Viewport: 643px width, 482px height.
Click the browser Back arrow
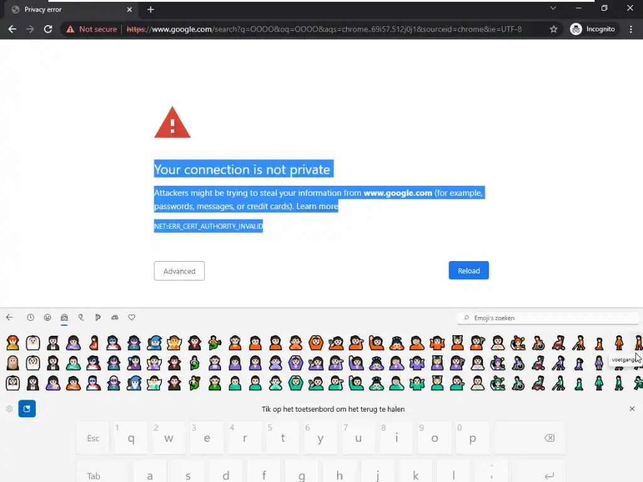(13, 29)
